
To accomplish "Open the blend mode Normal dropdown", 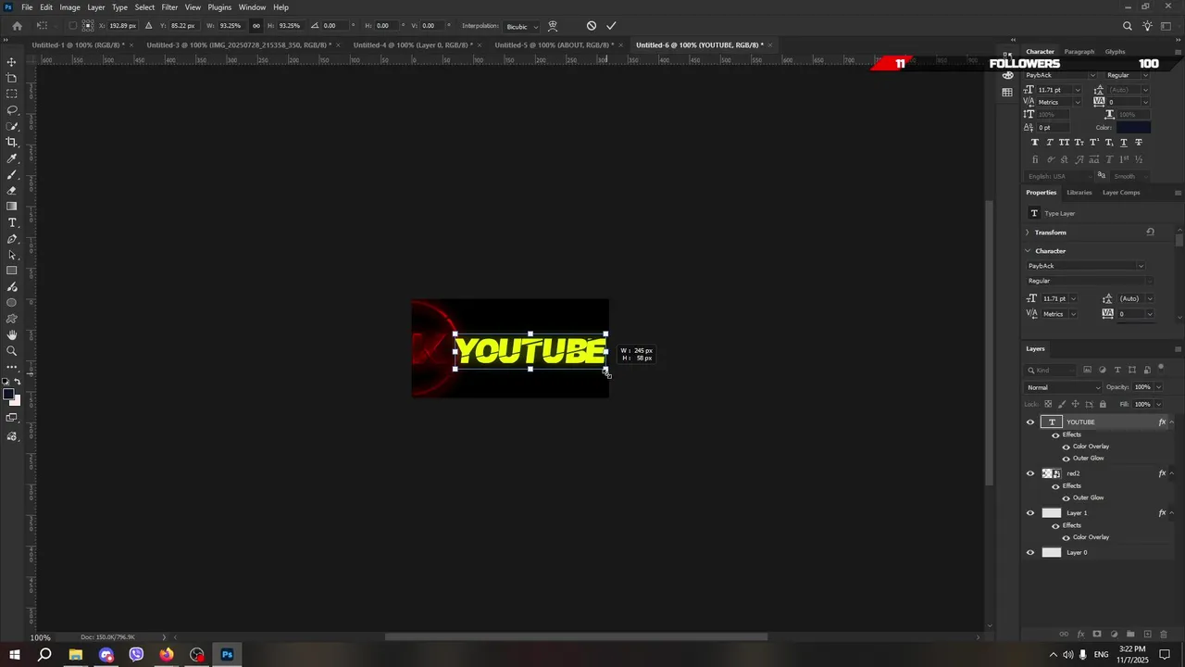I will pyautogui.click(x=1063, y=387).
